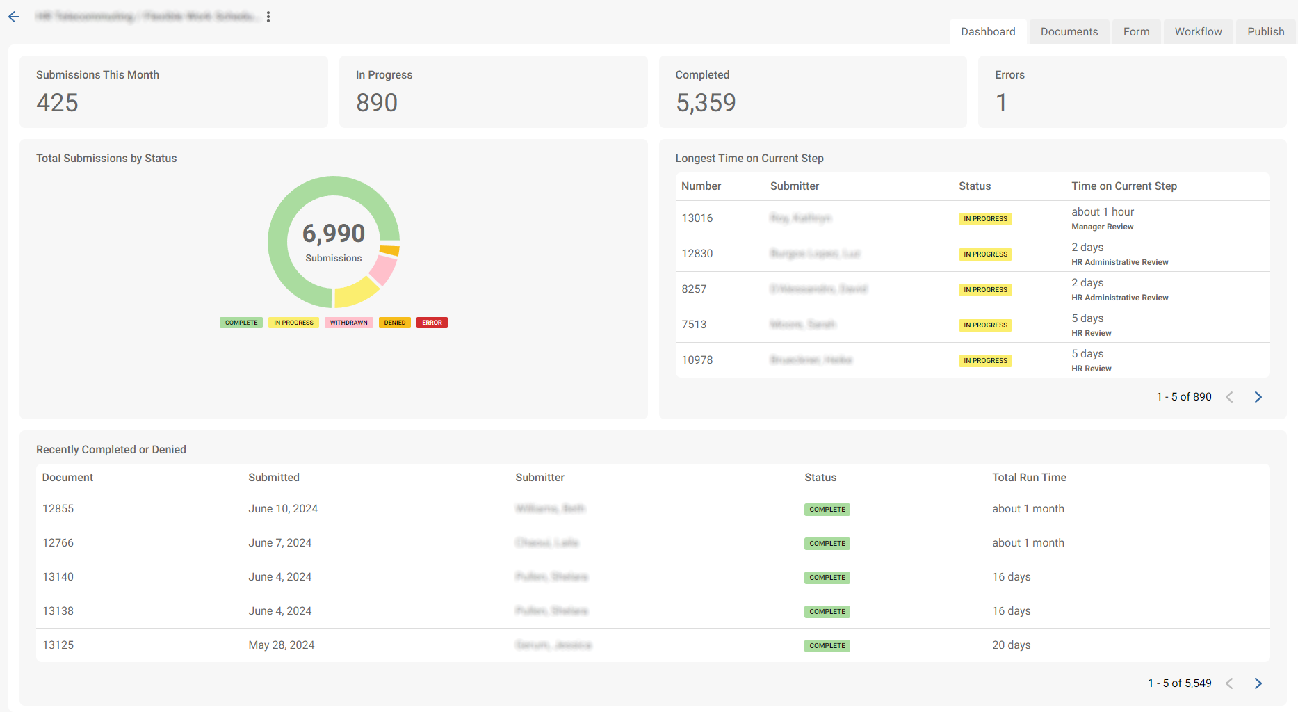Toggle the COMPLETE legend chip under the donut chart
This screenshot has width=1298, height=712.
tap(241, 322)
